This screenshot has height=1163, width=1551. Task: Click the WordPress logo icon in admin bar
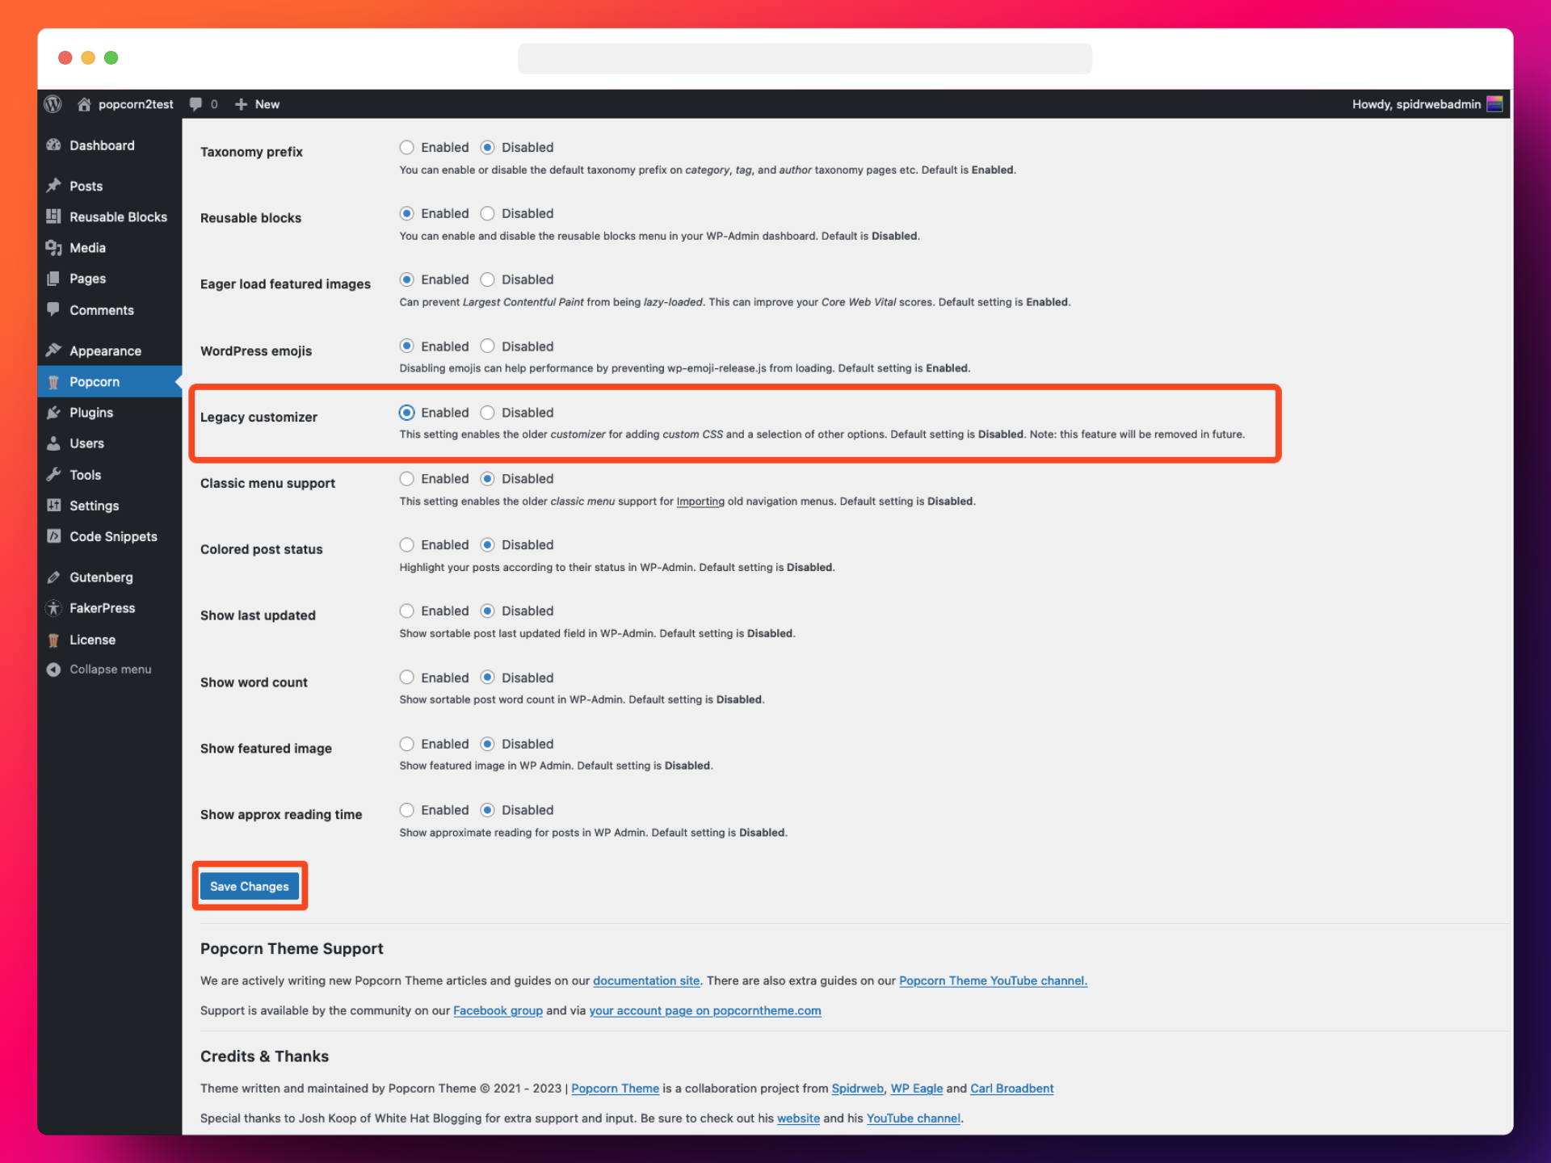(53, 104)
